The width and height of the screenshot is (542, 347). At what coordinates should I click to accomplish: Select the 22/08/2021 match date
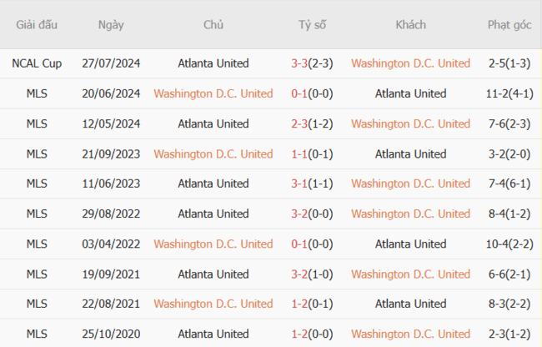tap(111, 304)
